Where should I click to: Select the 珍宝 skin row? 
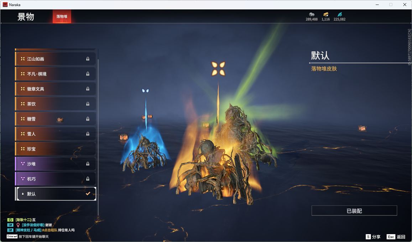pyautogui.click(x=56, y=148)
